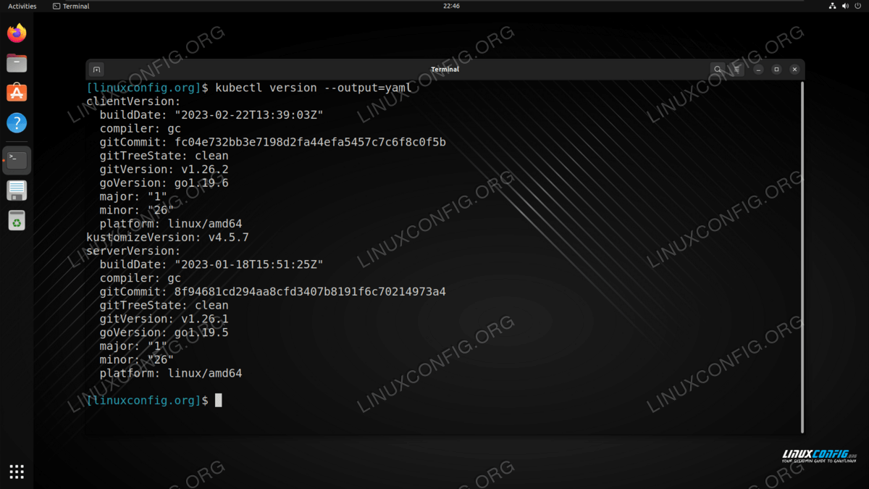Click the command 'kubectl version --output=yaml'

314,88
